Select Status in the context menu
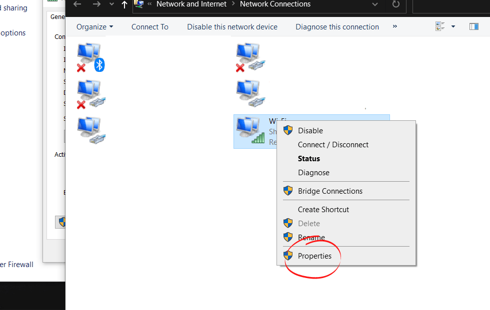This screenshot has height=310, width=490. point(308,159)
